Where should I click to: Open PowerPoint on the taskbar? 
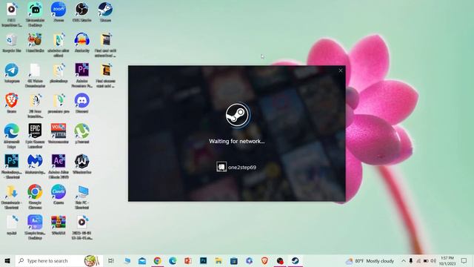(188, 260)
